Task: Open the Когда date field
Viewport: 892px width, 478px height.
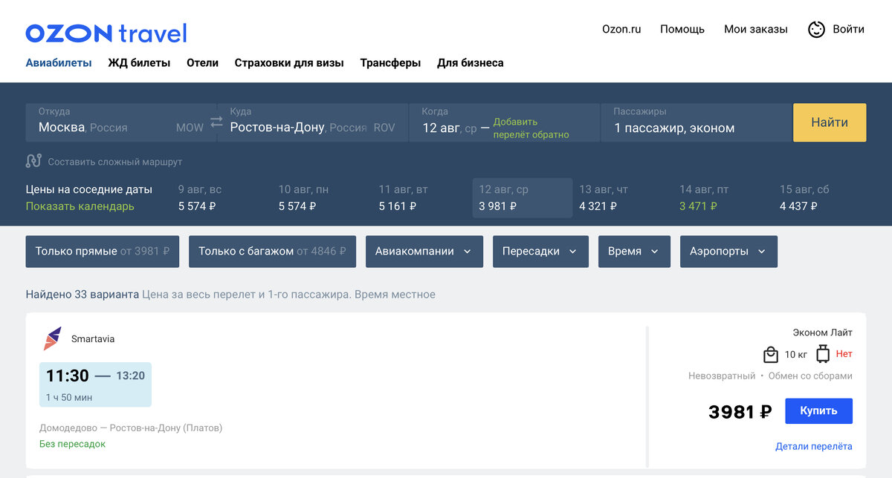Action: (x=505, y=122)
